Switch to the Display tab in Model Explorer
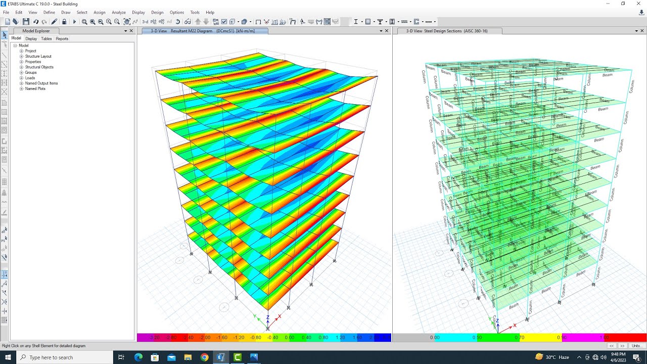The width and height of the screenshot is (647, 364). (x=31, y=38)
